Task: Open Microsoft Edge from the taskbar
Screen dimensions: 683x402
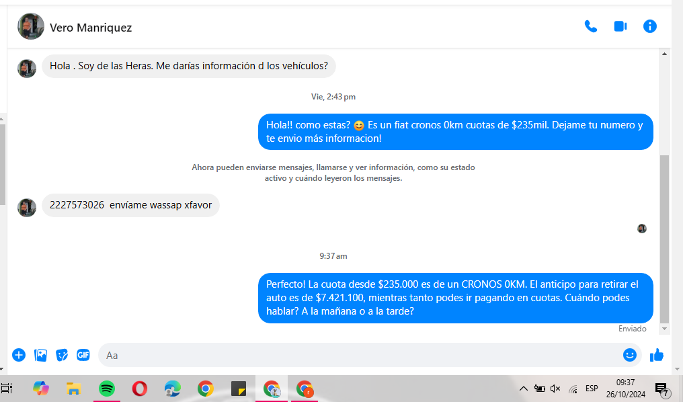Action: click(x=173, y=388)
